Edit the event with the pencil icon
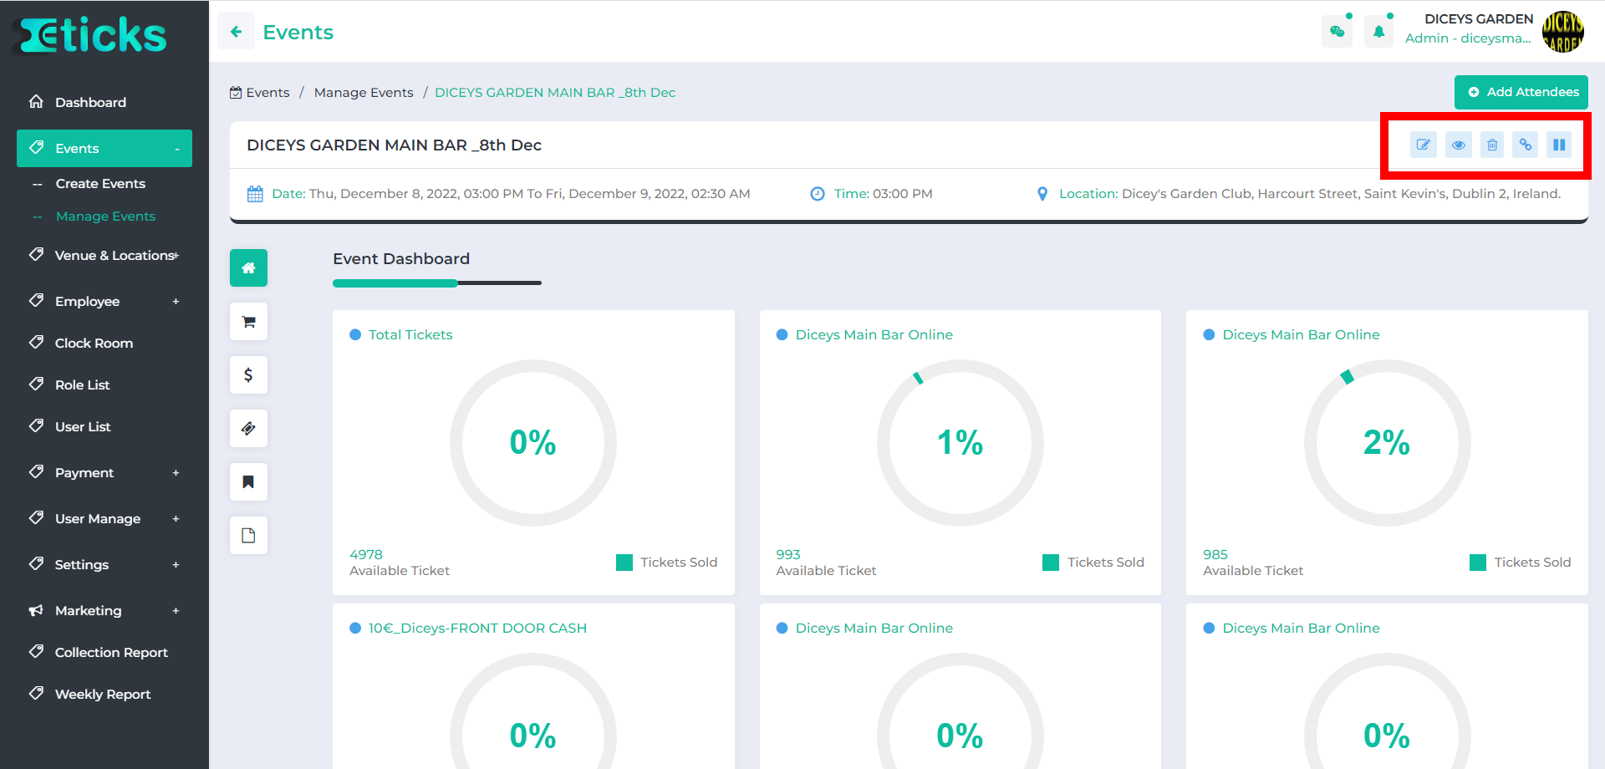The height and width of the screenshot is (769, 1605). point(1424,145)
